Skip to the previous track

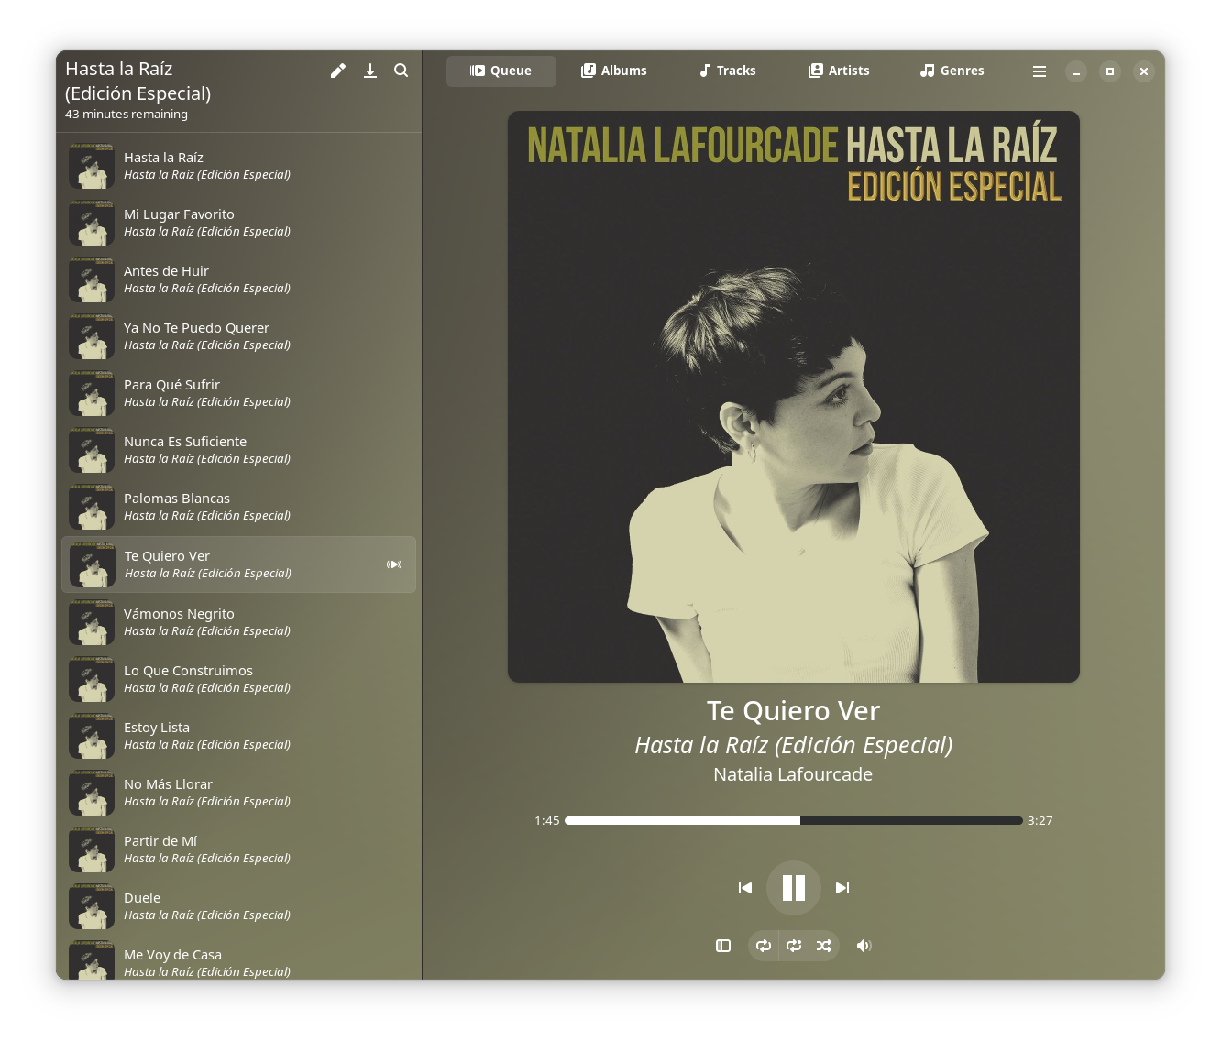pyautogui.click(x=745, y=888)
